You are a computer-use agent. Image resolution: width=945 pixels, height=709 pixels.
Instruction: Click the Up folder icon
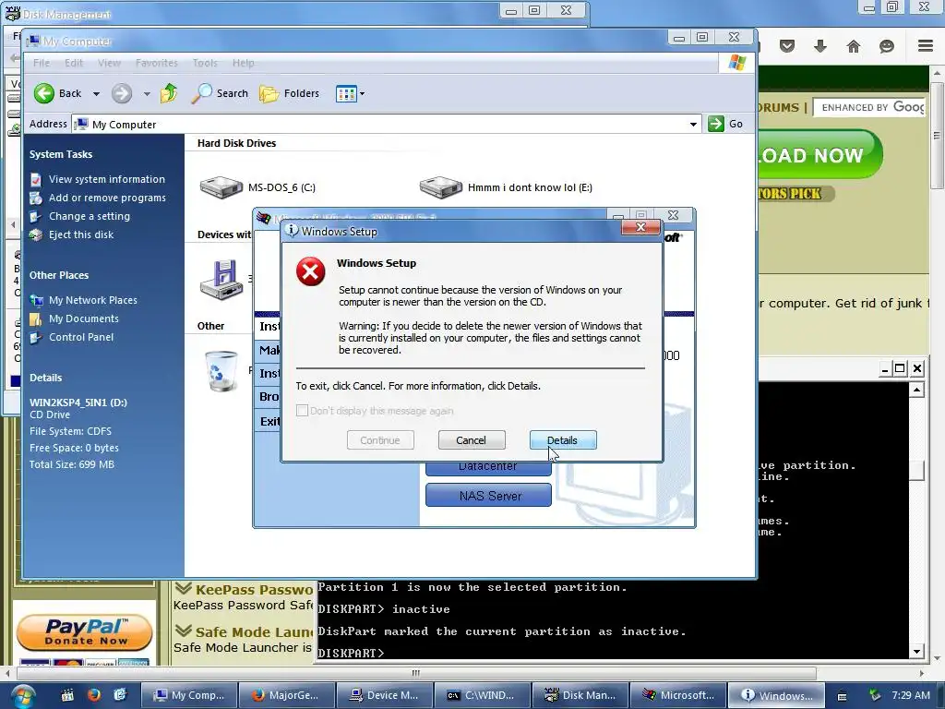[169, 93]
